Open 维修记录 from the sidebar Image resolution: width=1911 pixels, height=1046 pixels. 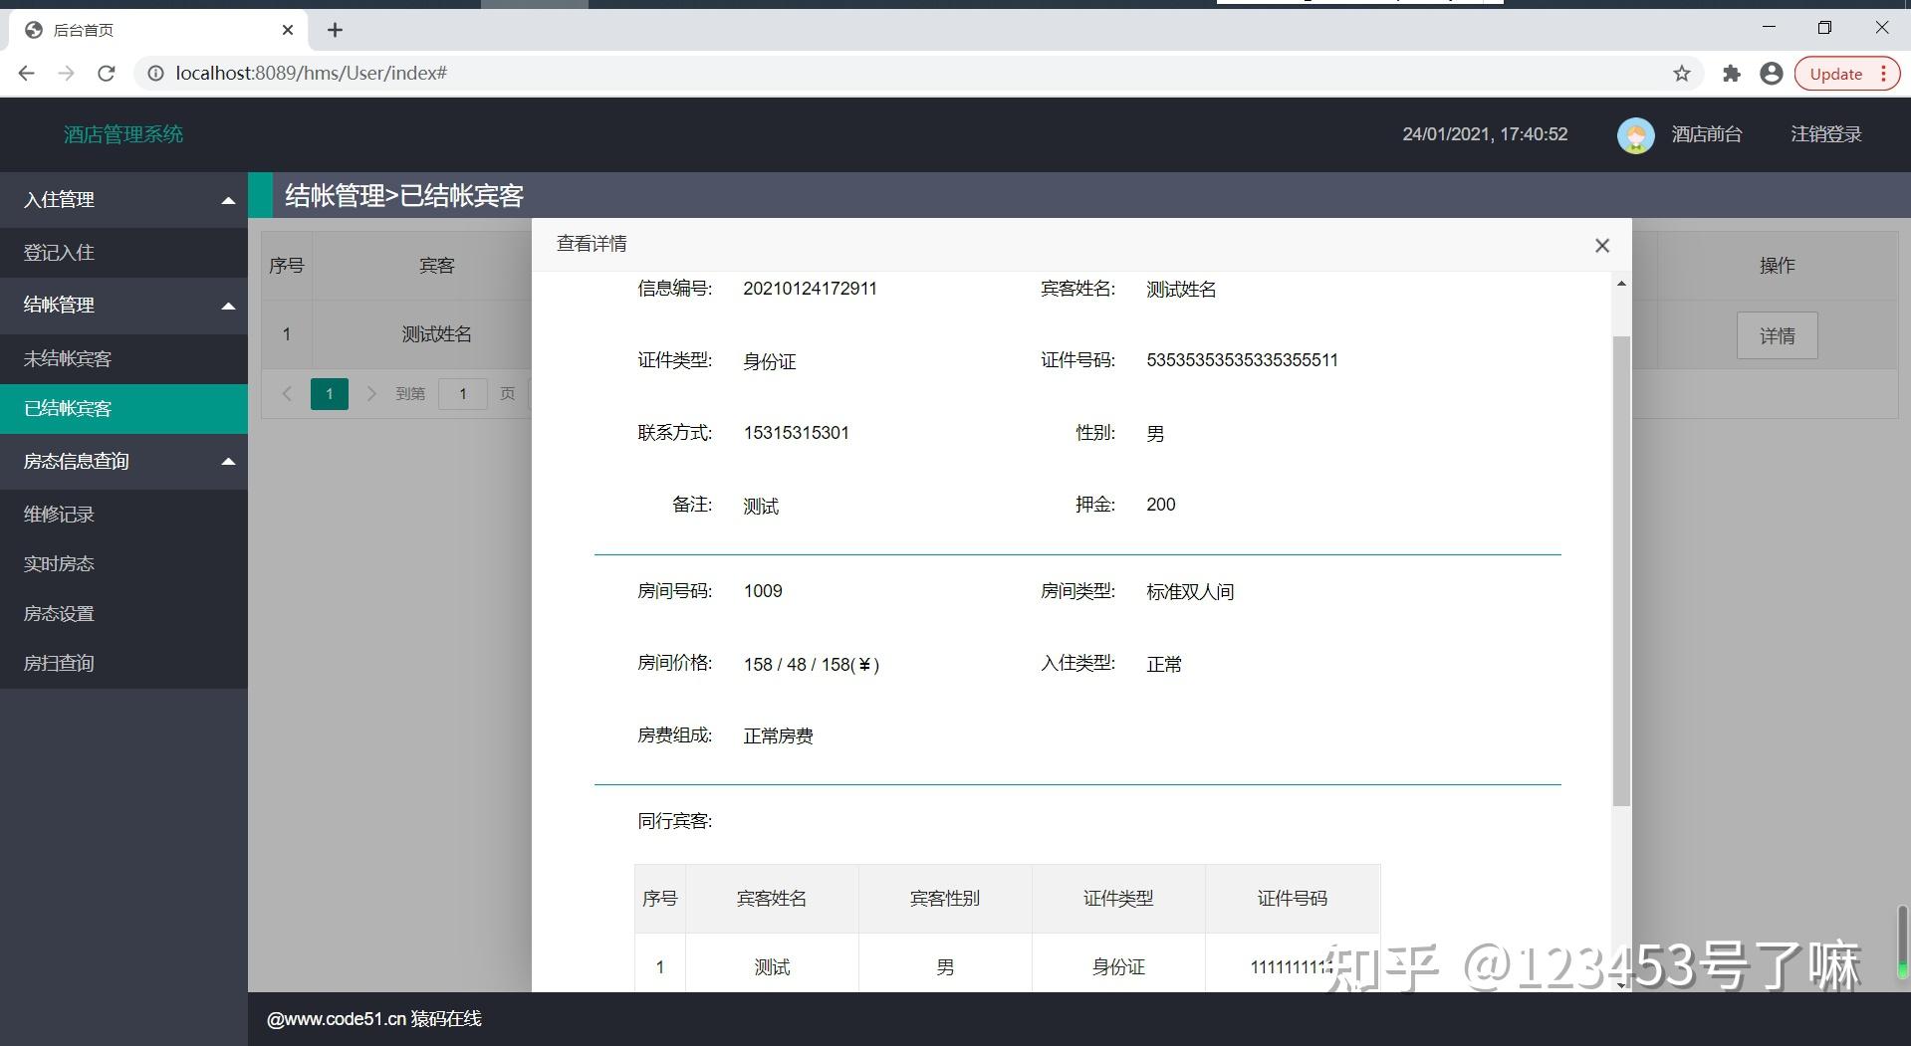(x=58, y=514)
